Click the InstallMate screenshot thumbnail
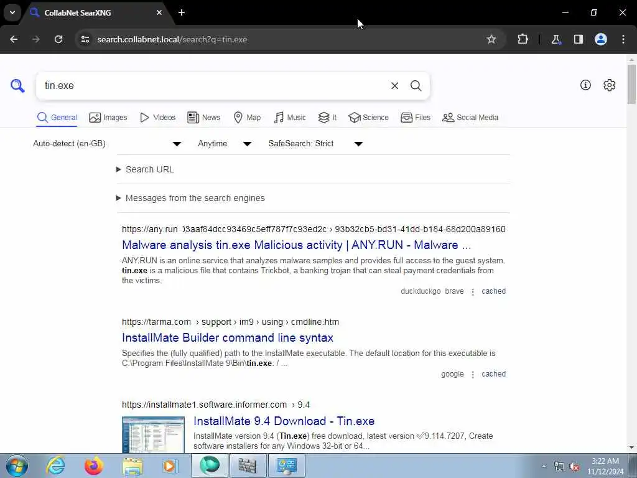This screenshot has height=478, width=637. click(153, 434)
